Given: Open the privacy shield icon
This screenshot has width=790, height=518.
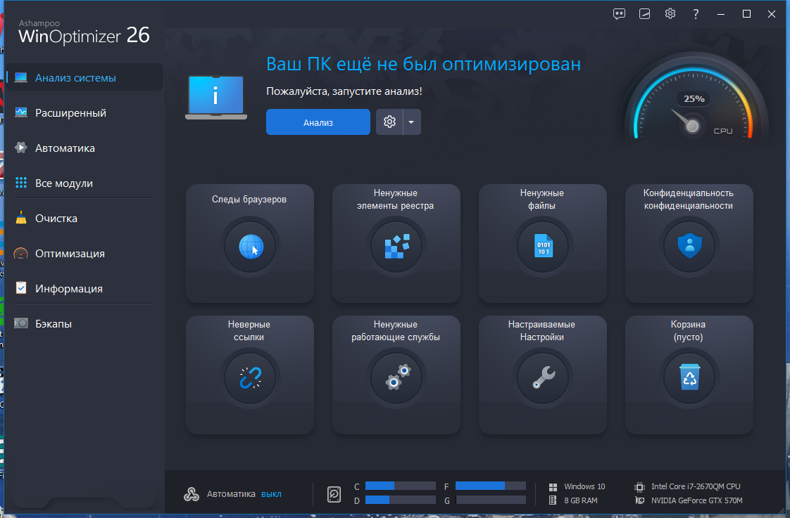Looking at the screenshot, I should pyautogui.click(x=689, y=246).
